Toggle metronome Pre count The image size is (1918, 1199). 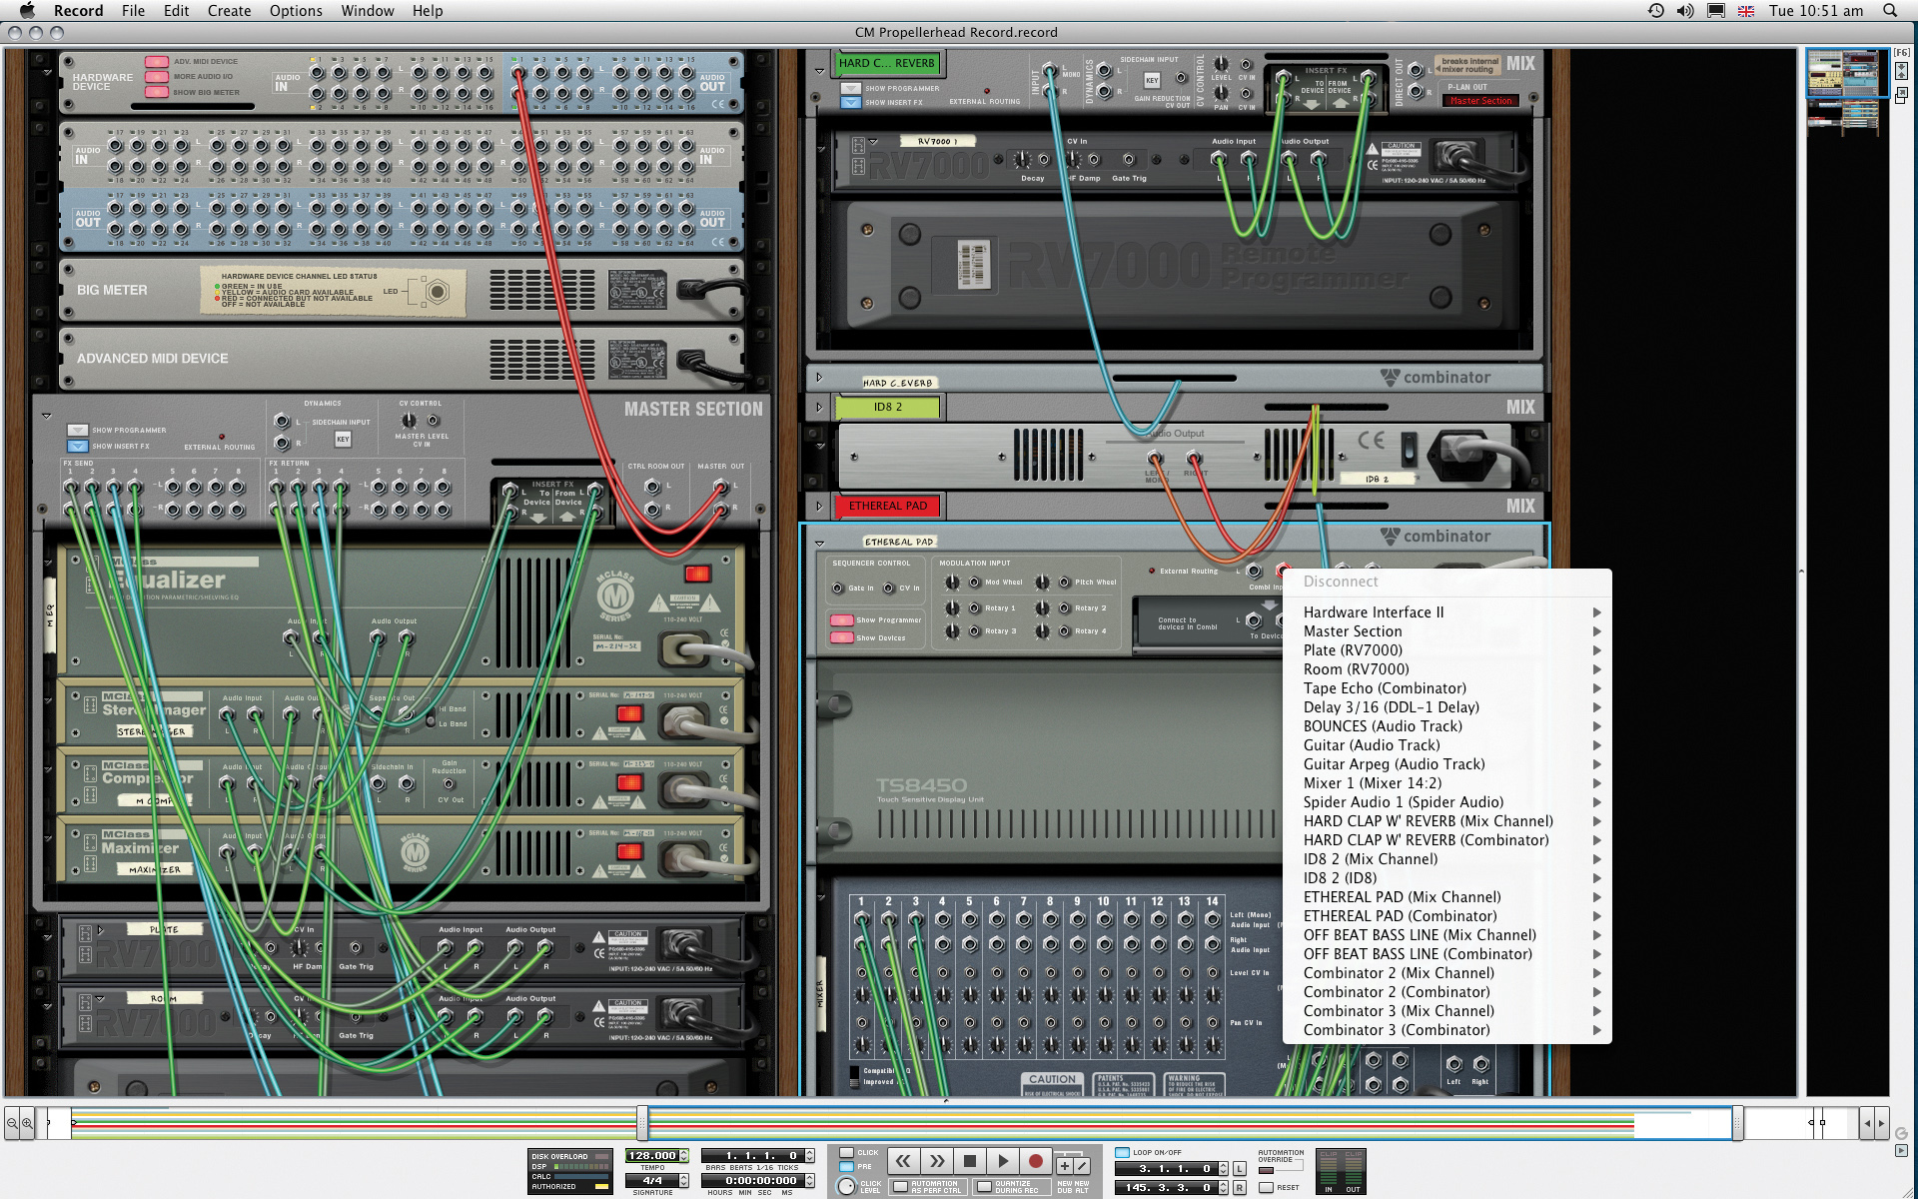click(x=847, y=1167)
